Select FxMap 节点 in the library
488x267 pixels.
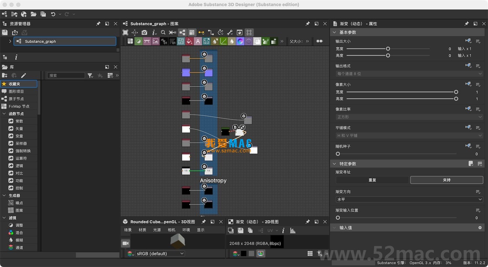[19, 106]
